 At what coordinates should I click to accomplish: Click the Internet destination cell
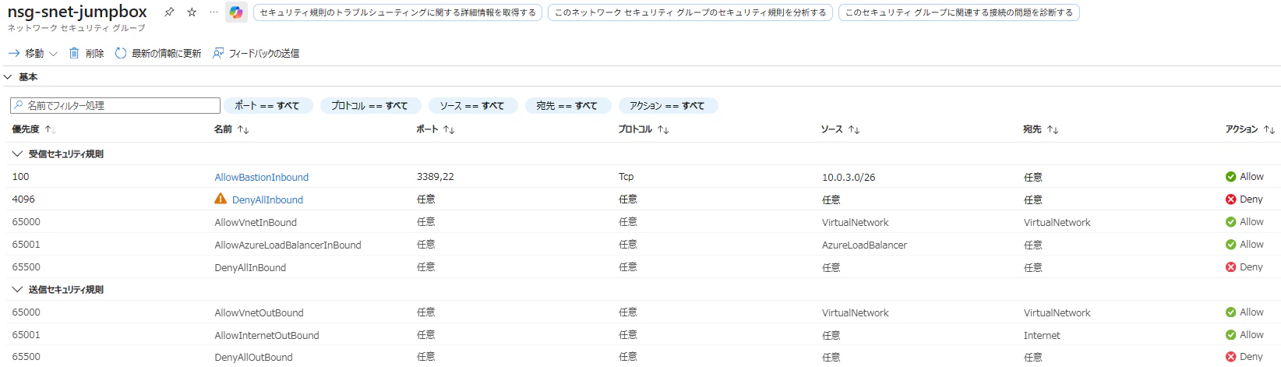click(1042, 336)
